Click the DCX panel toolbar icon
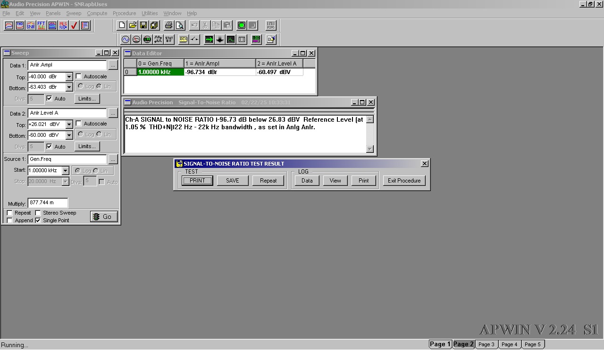Viewport: 604px width, 350px height. (x=183, y=40)
